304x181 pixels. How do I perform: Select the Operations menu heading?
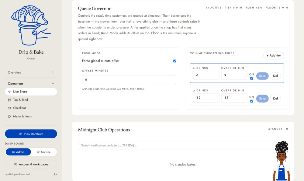31,84
